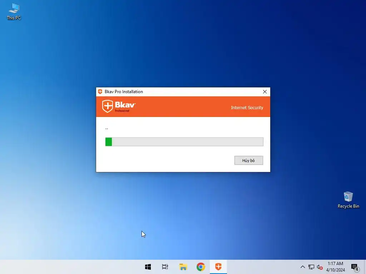Image resolution: width=366 pixels, height=274 pixels.
Task: Open the network status tray icon
Action: tap(311, 267)
